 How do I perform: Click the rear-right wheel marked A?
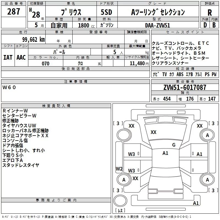(207, 180)
